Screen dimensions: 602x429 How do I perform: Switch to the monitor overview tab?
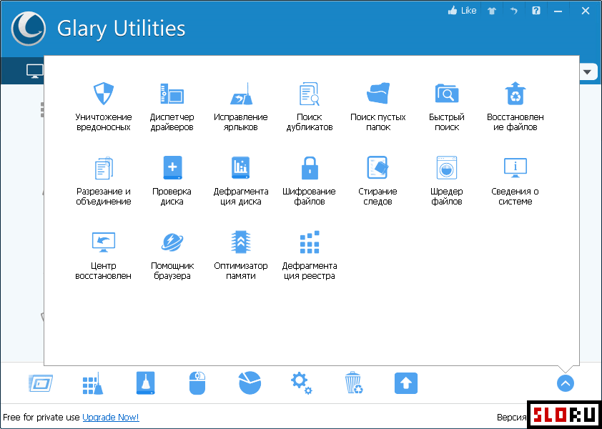click(x=34, y=71)
